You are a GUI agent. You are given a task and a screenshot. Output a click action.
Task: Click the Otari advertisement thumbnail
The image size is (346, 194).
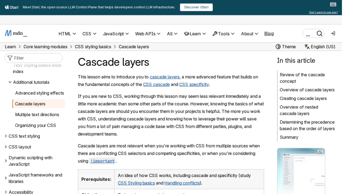click(x=301, y=171)
